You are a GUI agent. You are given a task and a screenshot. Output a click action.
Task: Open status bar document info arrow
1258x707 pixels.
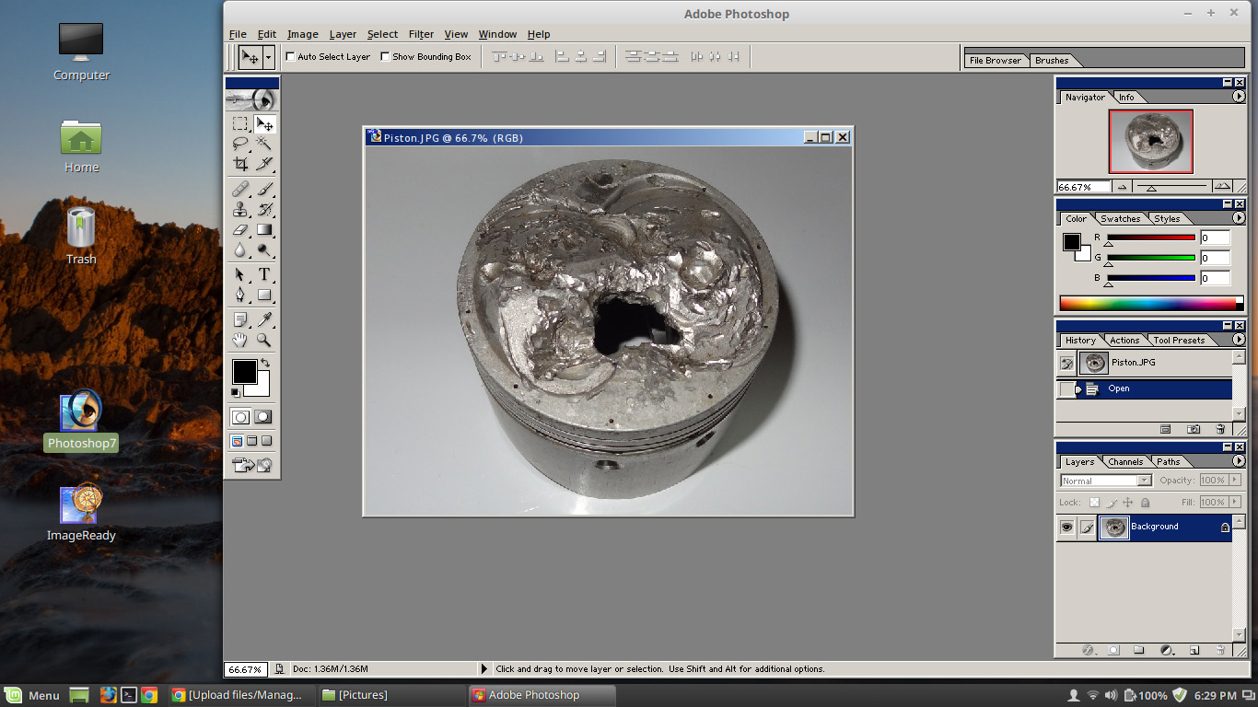(484, 669)
